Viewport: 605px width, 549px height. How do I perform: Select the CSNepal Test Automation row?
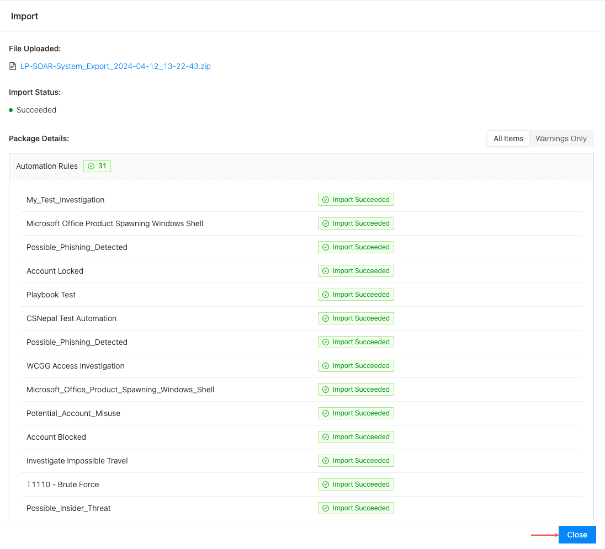(x=71, y=318)
